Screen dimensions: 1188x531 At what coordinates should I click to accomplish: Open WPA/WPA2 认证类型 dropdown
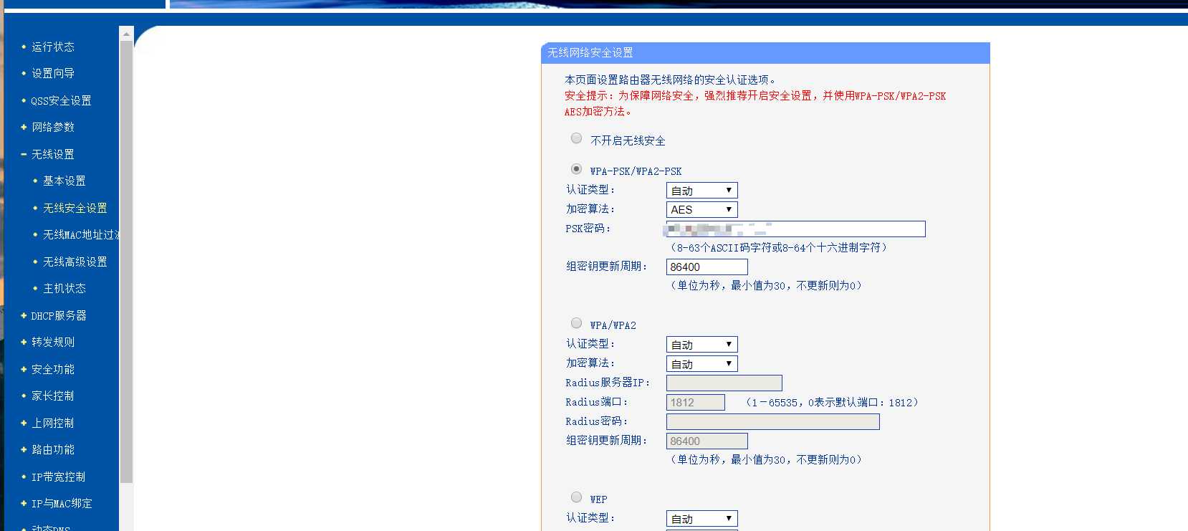pos(701,345)
